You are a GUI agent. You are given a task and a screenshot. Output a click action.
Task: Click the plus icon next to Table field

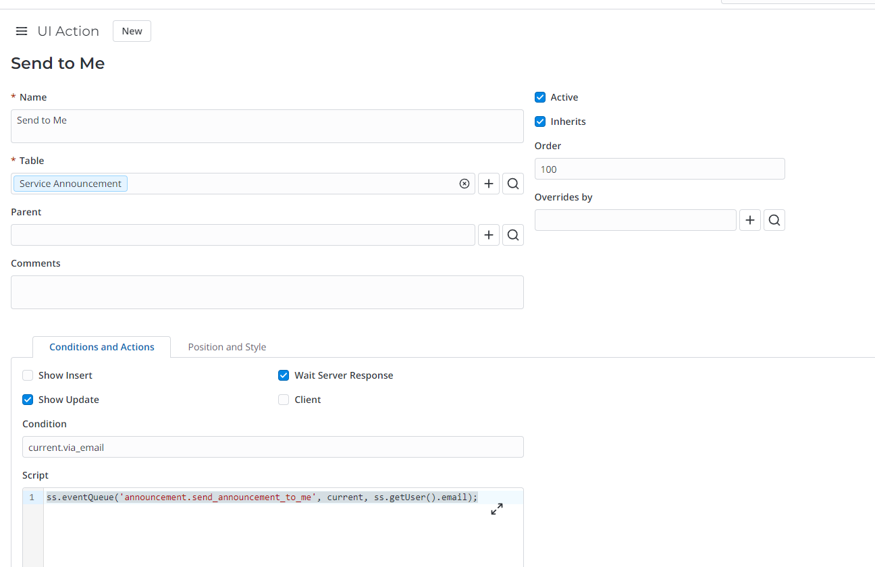489,184
